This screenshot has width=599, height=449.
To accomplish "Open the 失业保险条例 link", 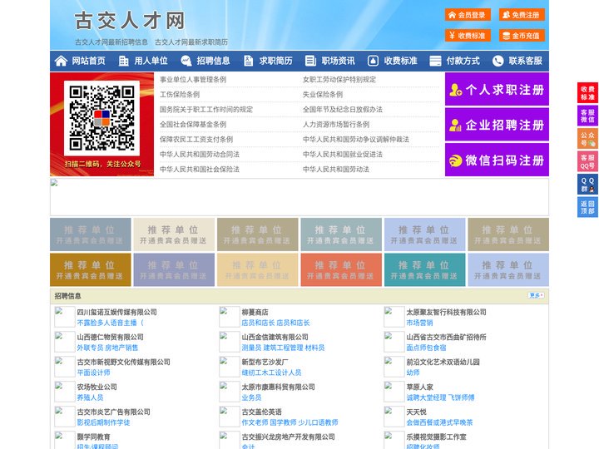I will click(x=323, y=94).
